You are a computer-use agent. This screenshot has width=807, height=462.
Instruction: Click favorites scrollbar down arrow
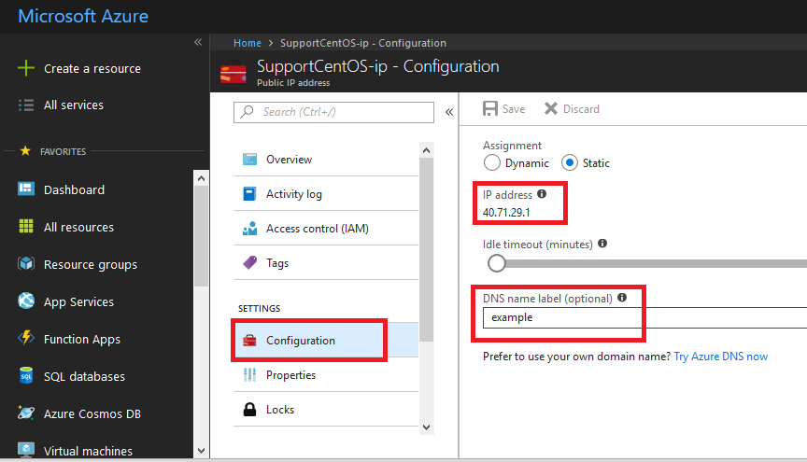(201, 451)
